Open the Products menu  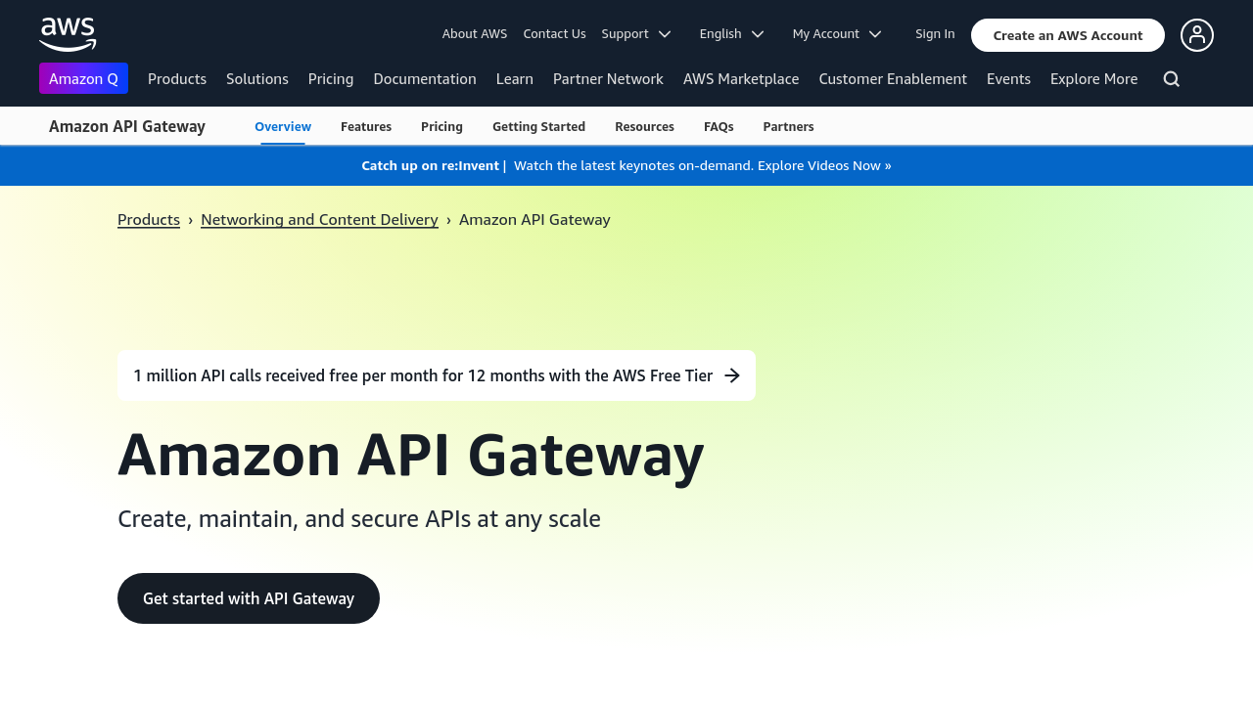177,79
